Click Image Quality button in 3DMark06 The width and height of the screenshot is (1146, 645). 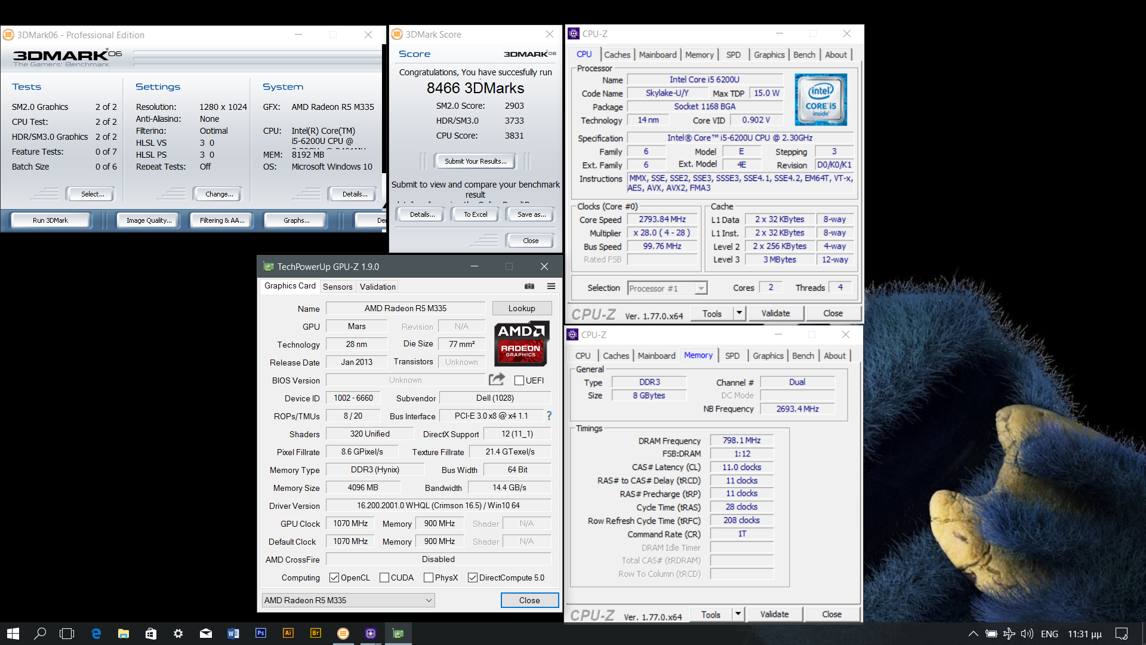click(149, 220)
